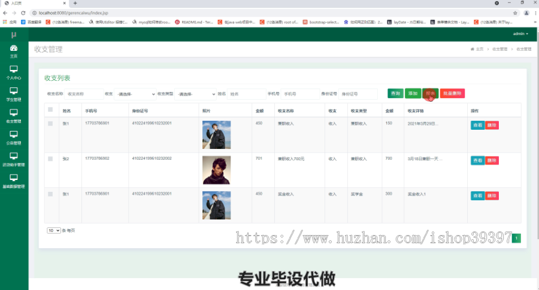This screenshot has width=539, height=290.
Task: Click the 收支名称 search input field
Action: (84, 94)
